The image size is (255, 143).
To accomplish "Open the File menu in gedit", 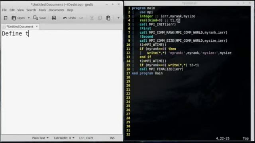I will pos(4,10).
